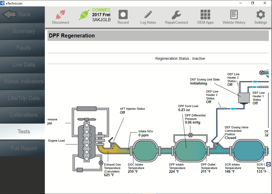This screenshot has height=194, width=272.
Task: Click the eTechnician app logo in title bar
Action: point(2,3)
